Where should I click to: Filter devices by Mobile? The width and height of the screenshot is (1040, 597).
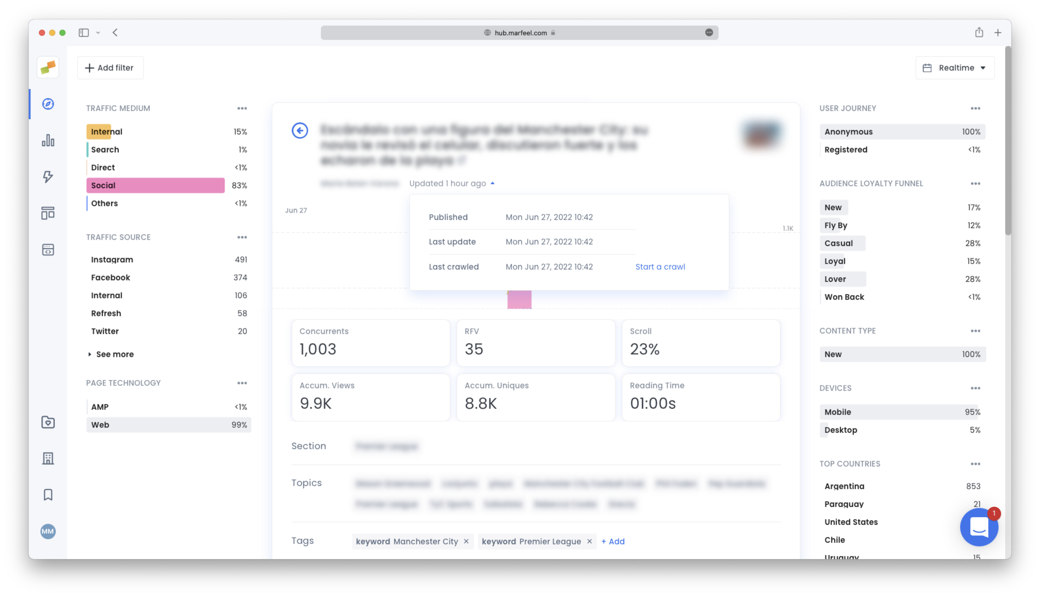[902, 412]
